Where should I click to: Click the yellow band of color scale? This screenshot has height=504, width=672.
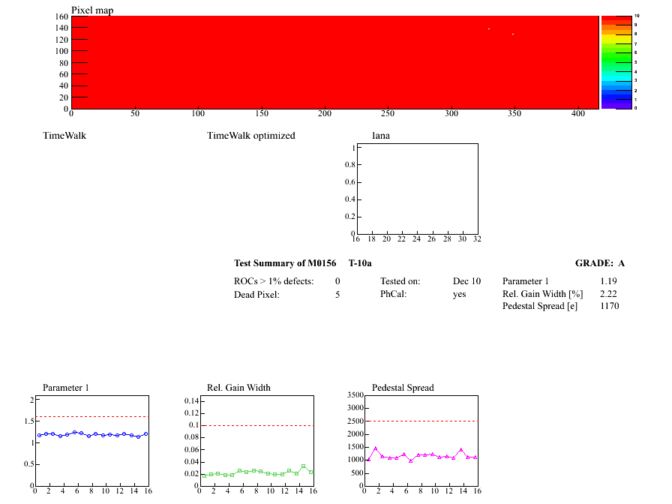coord(616,40)
